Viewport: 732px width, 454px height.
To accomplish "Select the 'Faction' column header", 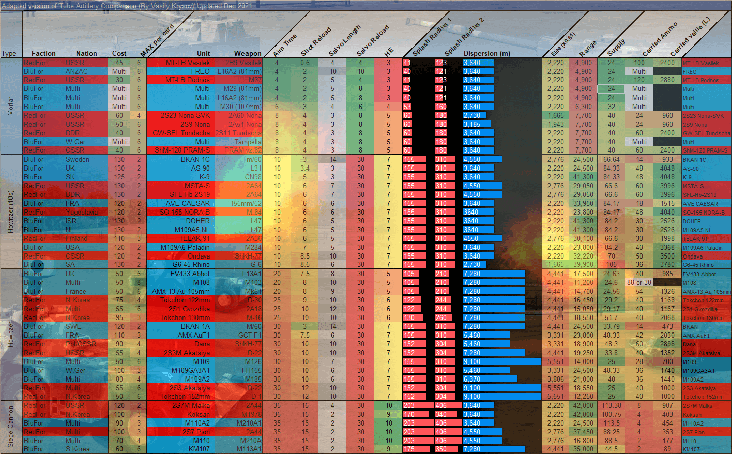I will coord(43,53).
